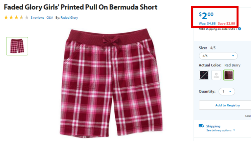
Task: Click the Add to Registry button
Action: click(227, 105)
